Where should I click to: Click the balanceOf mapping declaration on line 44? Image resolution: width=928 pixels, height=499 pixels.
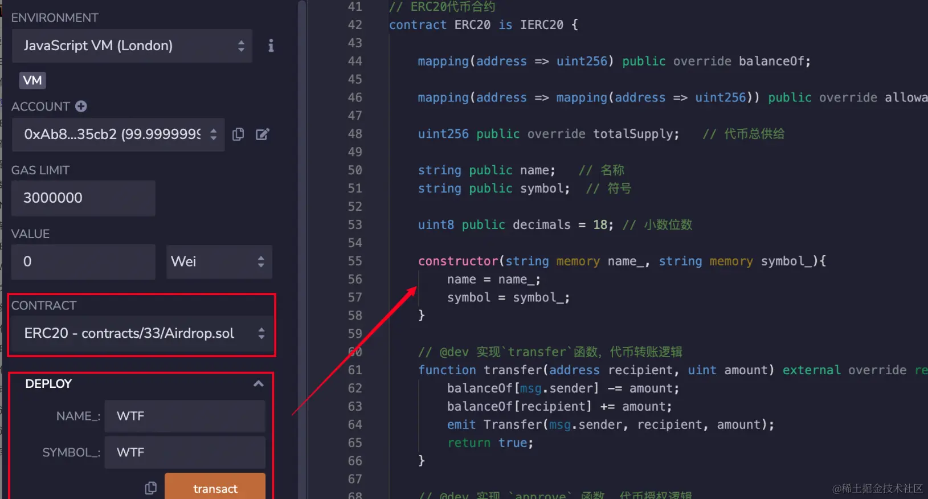614,61
